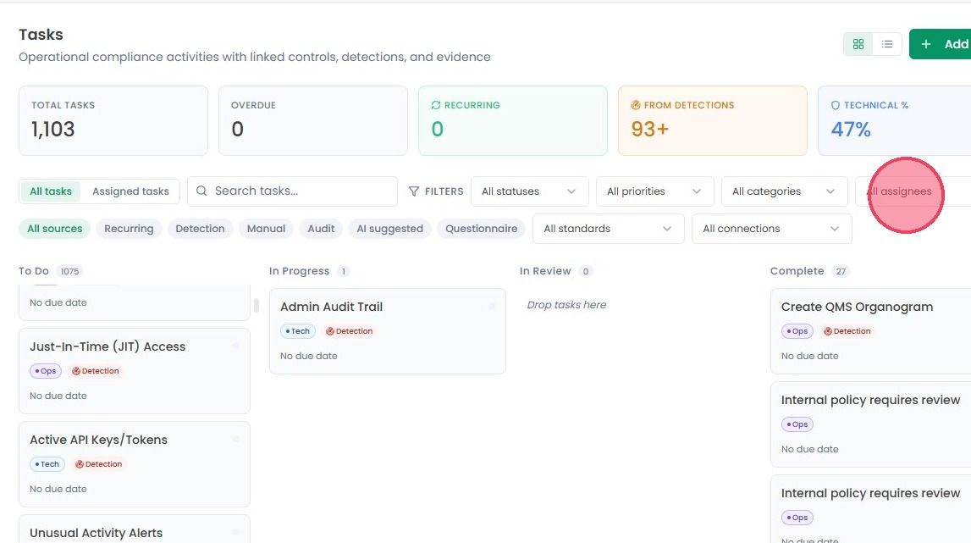Click Tech tag on Active API Keys card
Image resolution: width=971 pixels, height=543 pixels.
[x=47, y=464]
